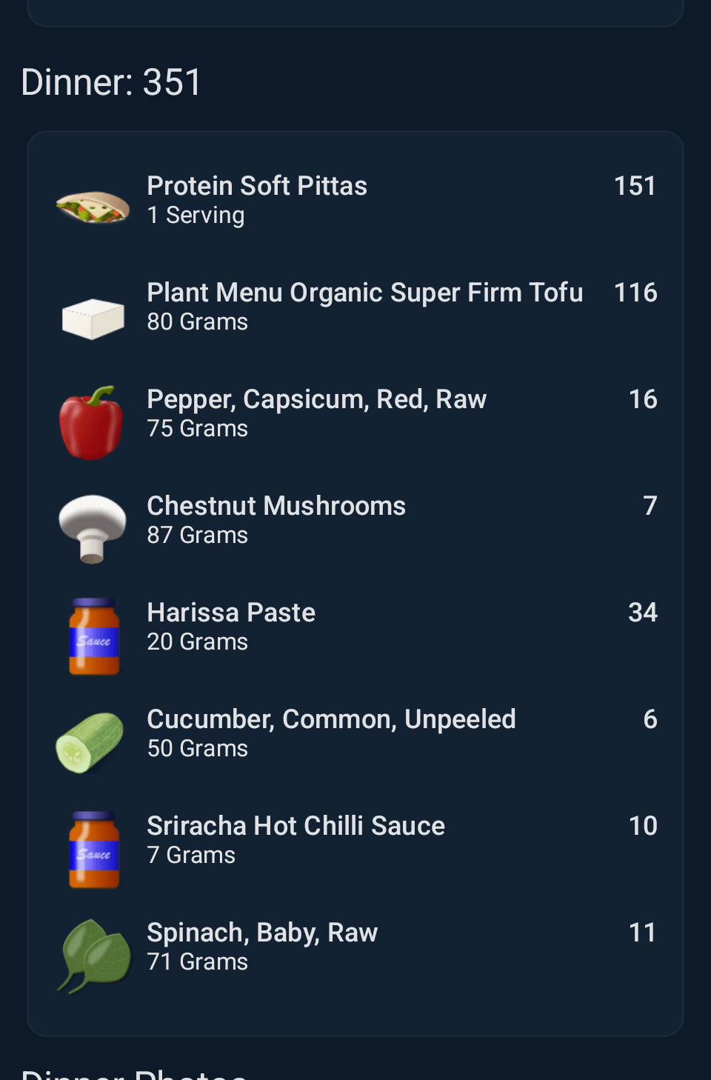Open Cucumber, Common, Unpeeled entry
The height and width of the screenshot is (1080, 711).
point(331,719)
